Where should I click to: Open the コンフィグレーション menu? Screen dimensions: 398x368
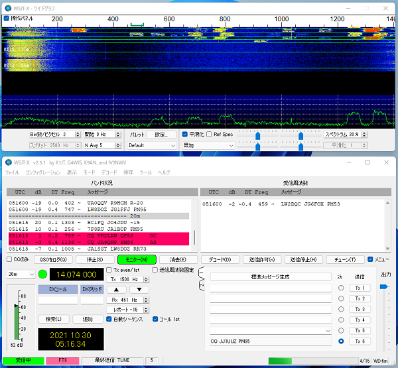point(43,172)
